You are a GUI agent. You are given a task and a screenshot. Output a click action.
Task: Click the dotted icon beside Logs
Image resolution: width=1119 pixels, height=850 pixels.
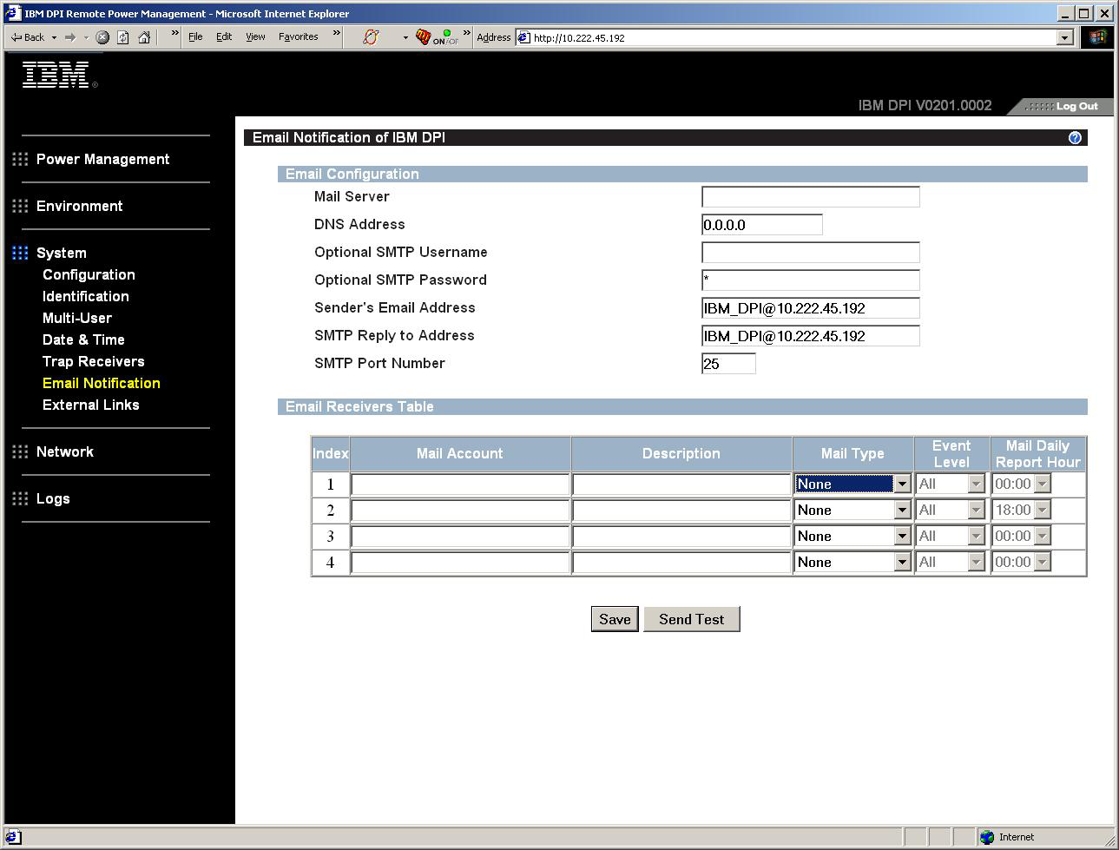pyautogui.click(x=20, y=498)
